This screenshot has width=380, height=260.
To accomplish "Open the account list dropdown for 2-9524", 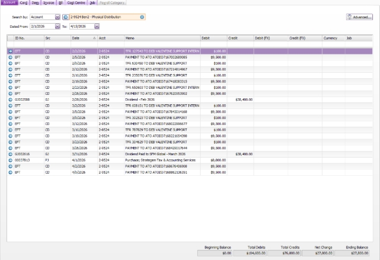I will (142, 17).
